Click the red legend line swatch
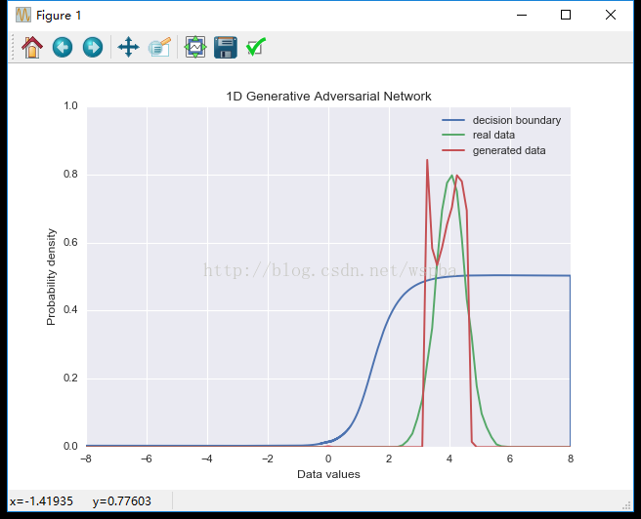This screenshot has height=519, width=641. [453, 150]
